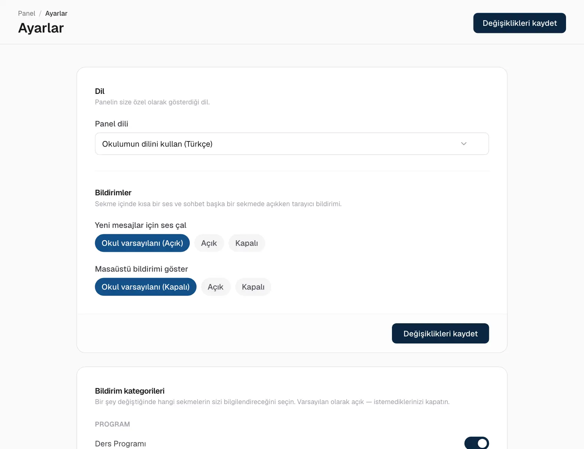Click the Ayarlar breadcrumb item
Screen dimensions: 584x449
(56, 13)
